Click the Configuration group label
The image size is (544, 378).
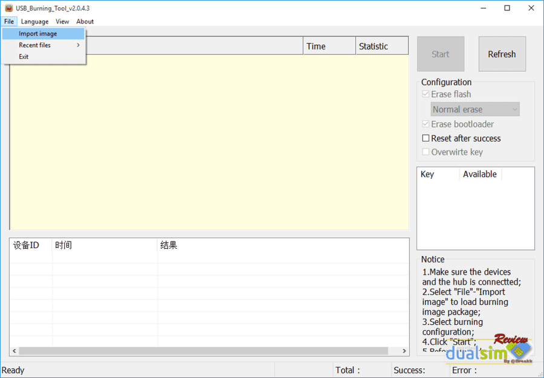[x=446, y=82]
